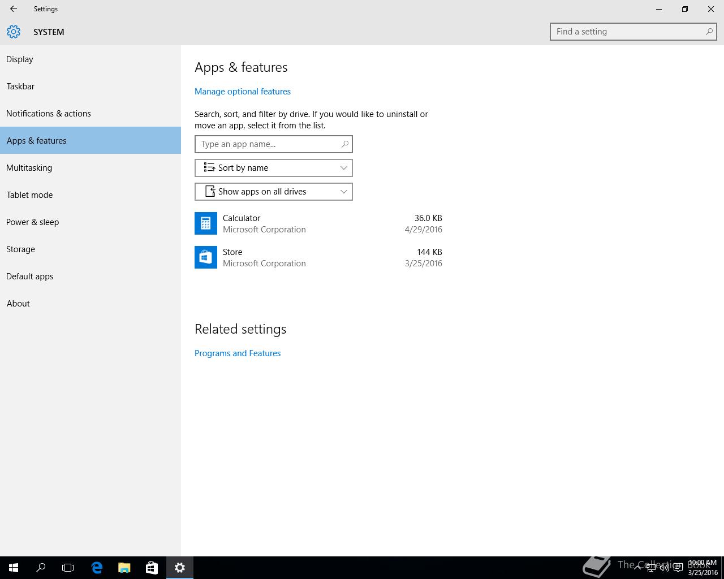Minimize the Settings window
The height and width of the screenshot is (579, 724).
point(659,9)
